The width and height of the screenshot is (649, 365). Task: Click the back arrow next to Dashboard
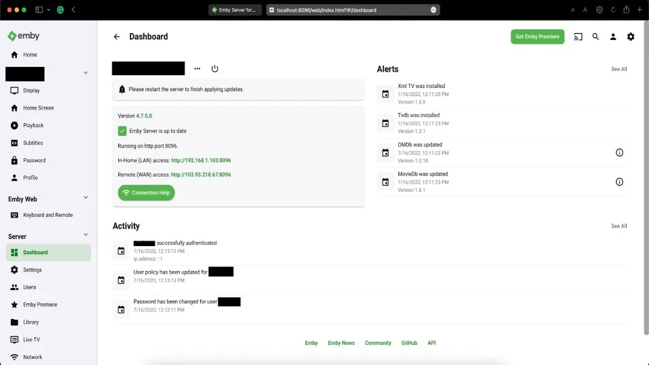117,36
